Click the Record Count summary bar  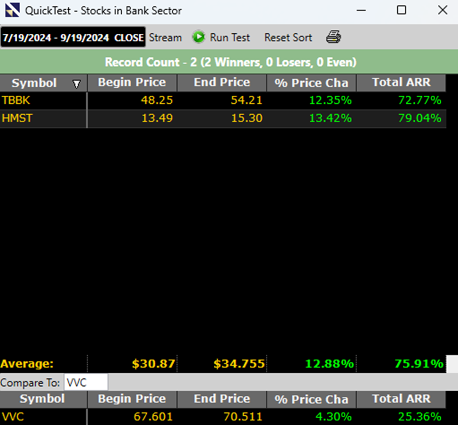point(230,62)
